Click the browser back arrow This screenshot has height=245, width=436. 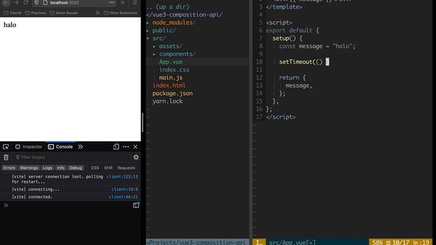[x=6, y=3]
